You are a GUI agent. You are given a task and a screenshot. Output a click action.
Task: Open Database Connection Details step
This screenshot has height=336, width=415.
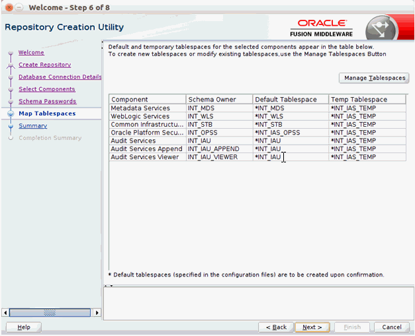click(x=60, y=77)
